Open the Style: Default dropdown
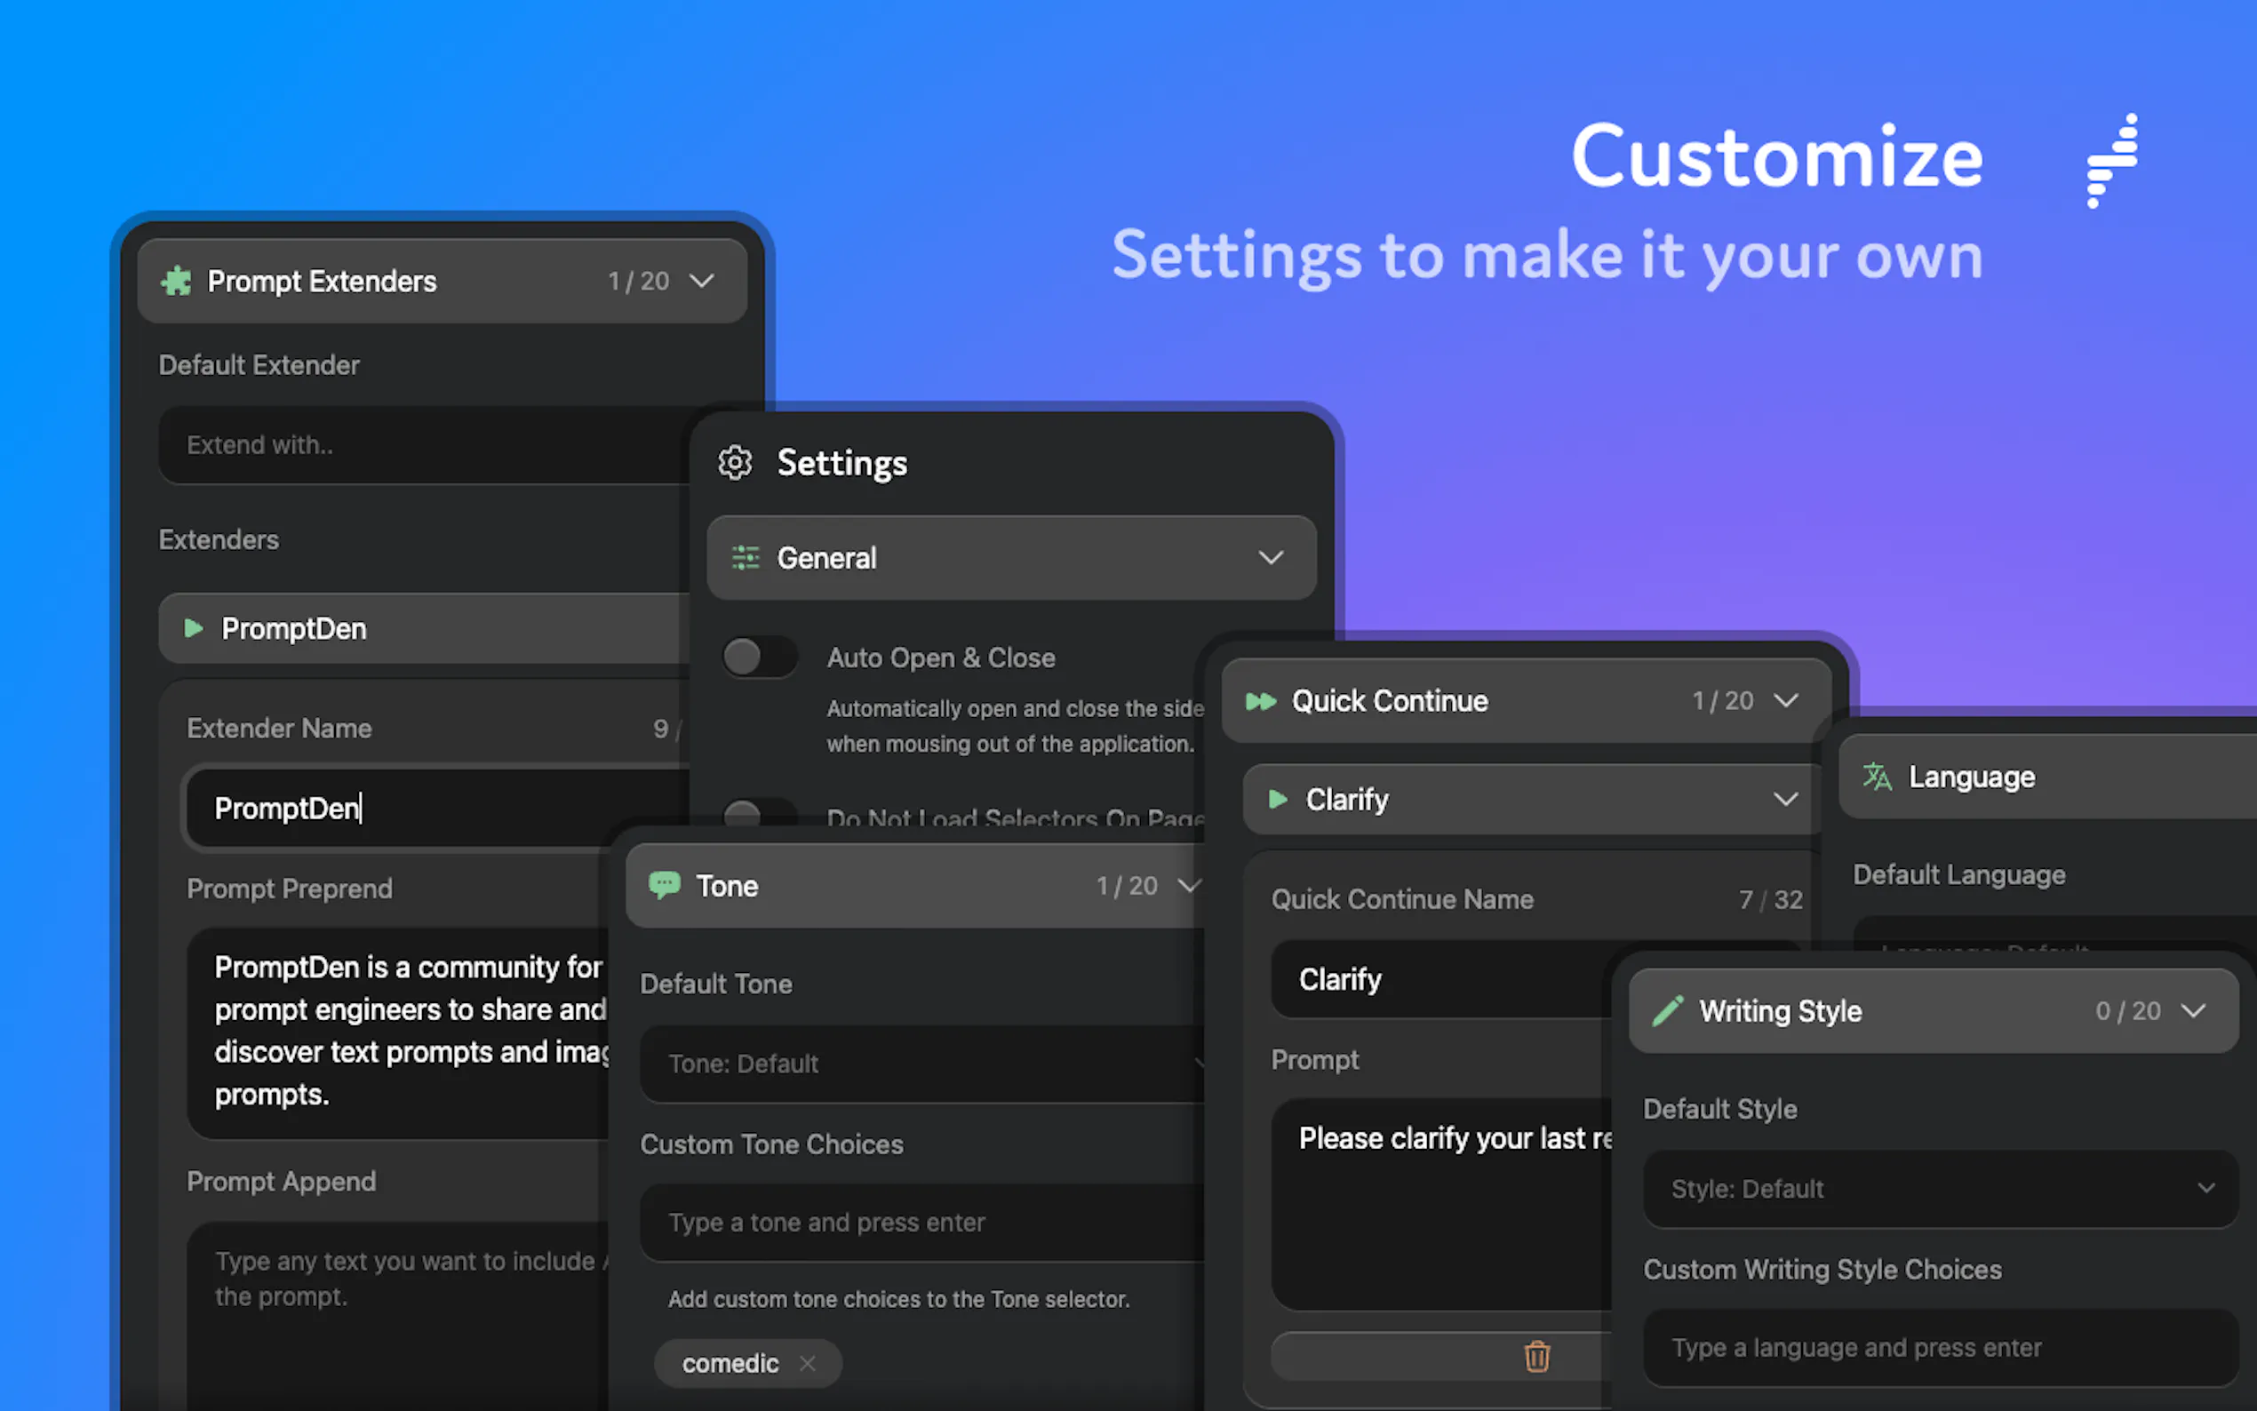Viewport: 2257px width, 1411px height. 1939,1189
